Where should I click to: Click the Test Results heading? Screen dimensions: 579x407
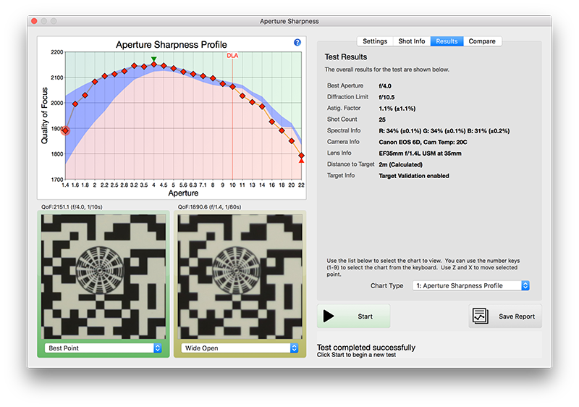click(x=346, y=57)
